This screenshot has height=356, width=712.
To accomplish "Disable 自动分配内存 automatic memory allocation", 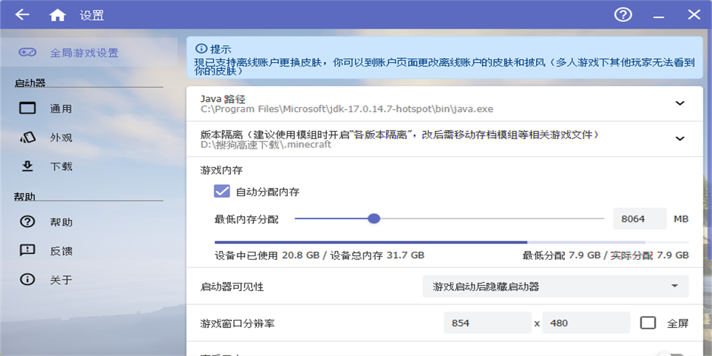I will pos(222,191).
